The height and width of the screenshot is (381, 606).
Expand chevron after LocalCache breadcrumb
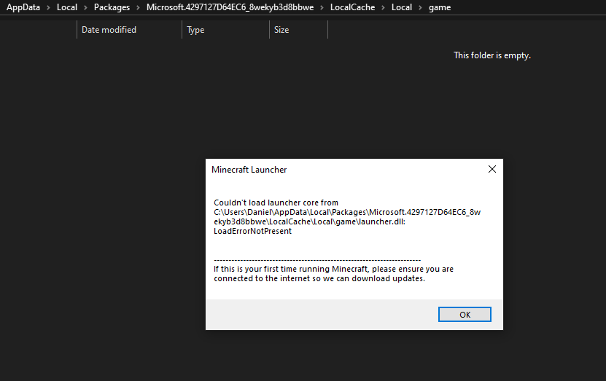pos(383,7)
